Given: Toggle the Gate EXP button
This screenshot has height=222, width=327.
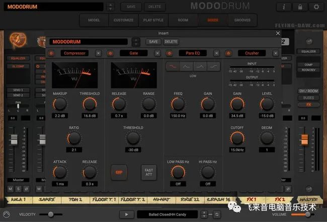Looking at the screenshot, I should click(x=119, y=172).
